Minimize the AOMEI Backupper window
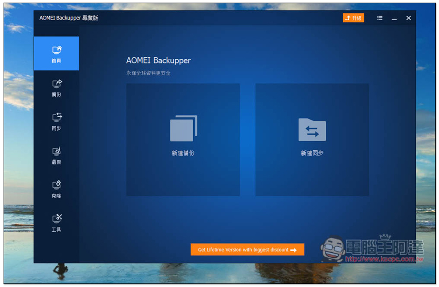The width and height of the screenshot is (439, 287). coord(394,18)
